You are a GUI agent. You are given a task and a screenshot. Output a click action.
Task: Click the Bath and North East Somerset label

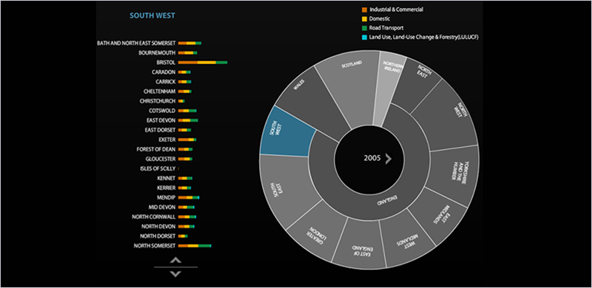tap(136, 43)
